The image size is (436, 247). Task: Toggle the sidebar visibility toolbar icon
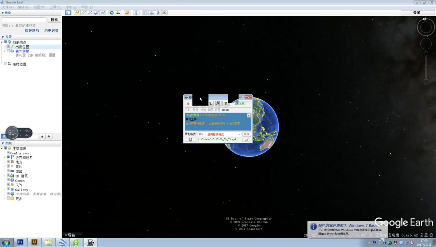click(68, 13)
